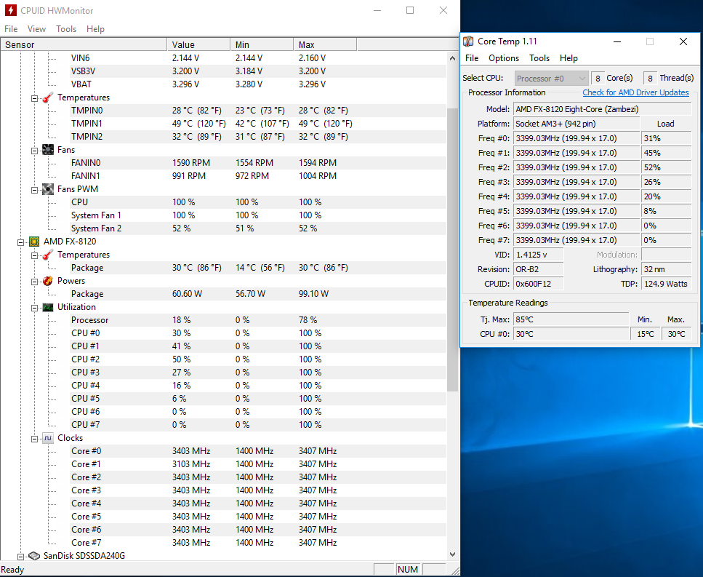Click the Min column header

point(262,45)
